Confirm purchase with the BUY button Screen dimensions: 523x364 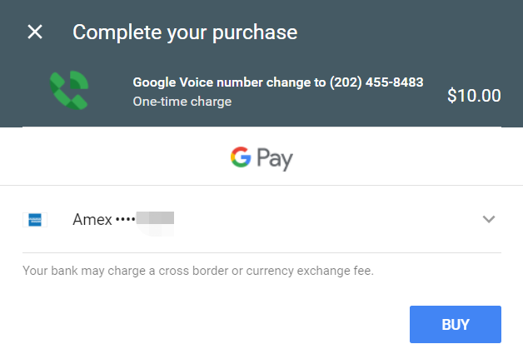pyautogui.click(x=456, y=324)
